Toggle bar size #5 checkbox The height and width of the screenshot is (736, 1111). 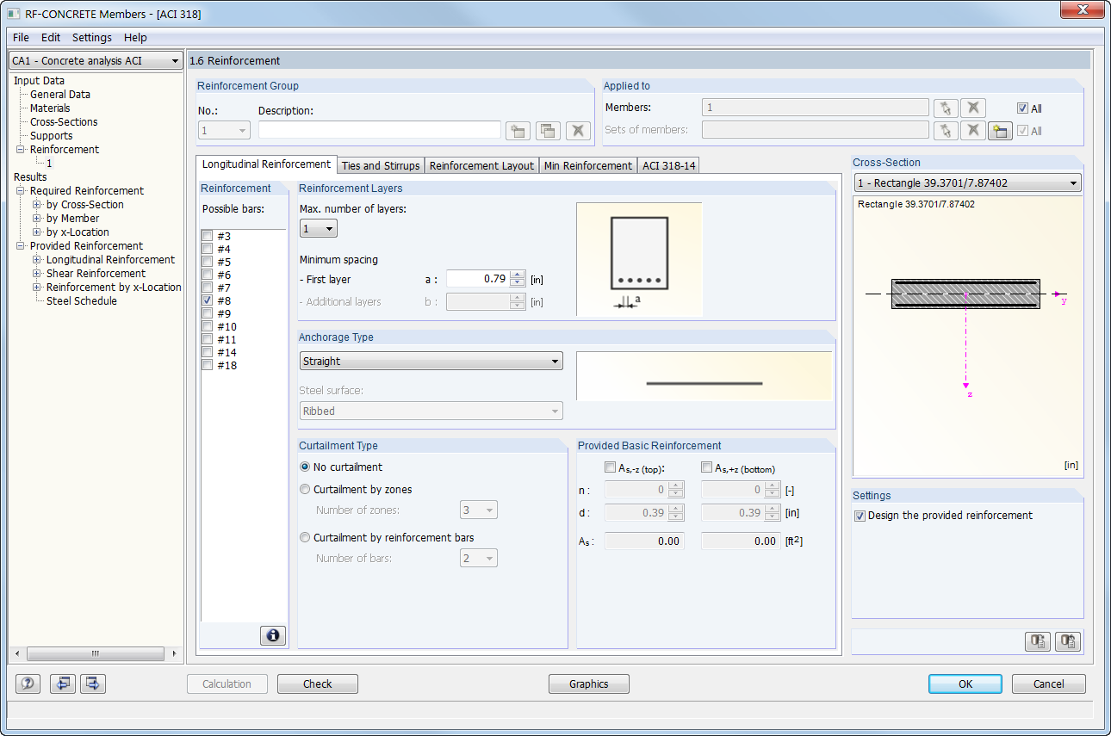click(x=207, y=262)
